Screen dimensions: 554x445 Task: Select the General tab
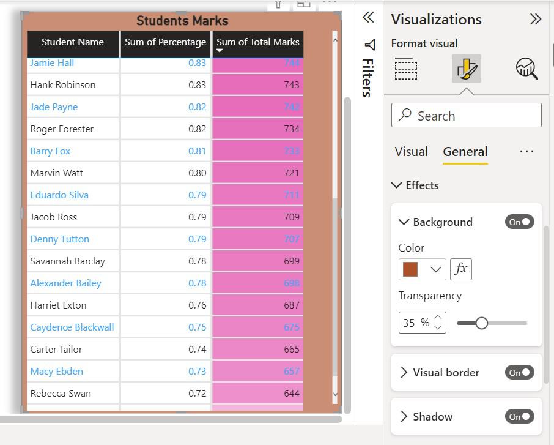coord(465,152)
